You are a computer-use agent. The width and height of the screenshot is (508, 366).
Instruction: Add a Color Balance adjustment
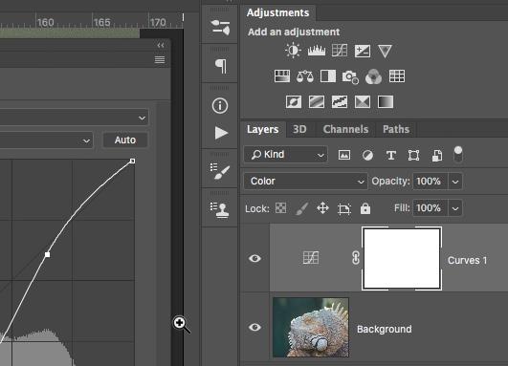pyautogui.click(x=305, y=76)
